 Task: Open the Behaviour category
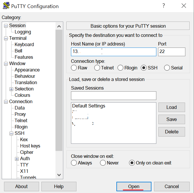pos(25,76)
